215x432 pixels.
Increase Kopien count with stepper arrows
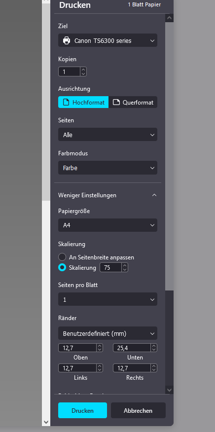[x=83, y=70]
